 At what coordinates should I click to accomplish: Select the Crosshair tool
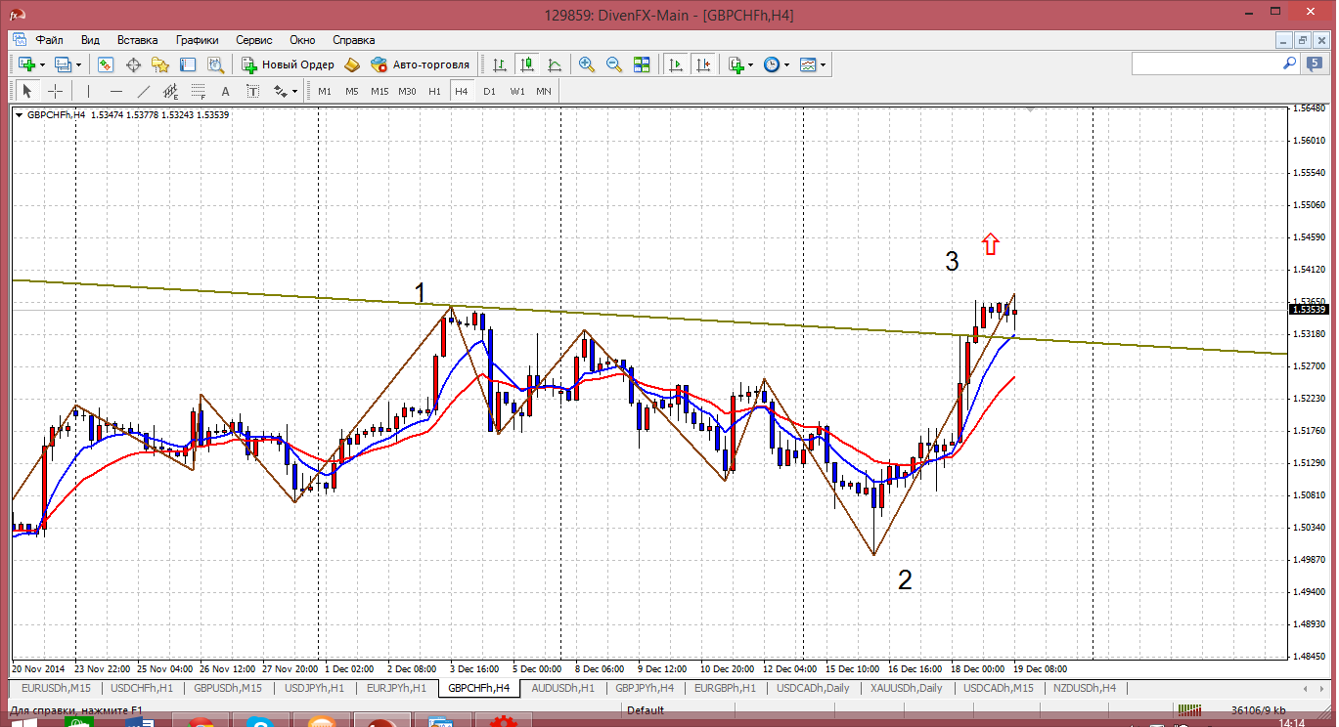[56, 91]
